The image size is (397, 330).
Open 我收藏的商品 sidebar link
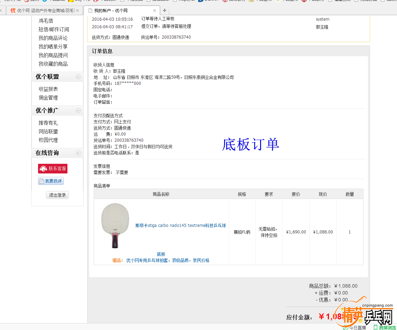(53, 64)
